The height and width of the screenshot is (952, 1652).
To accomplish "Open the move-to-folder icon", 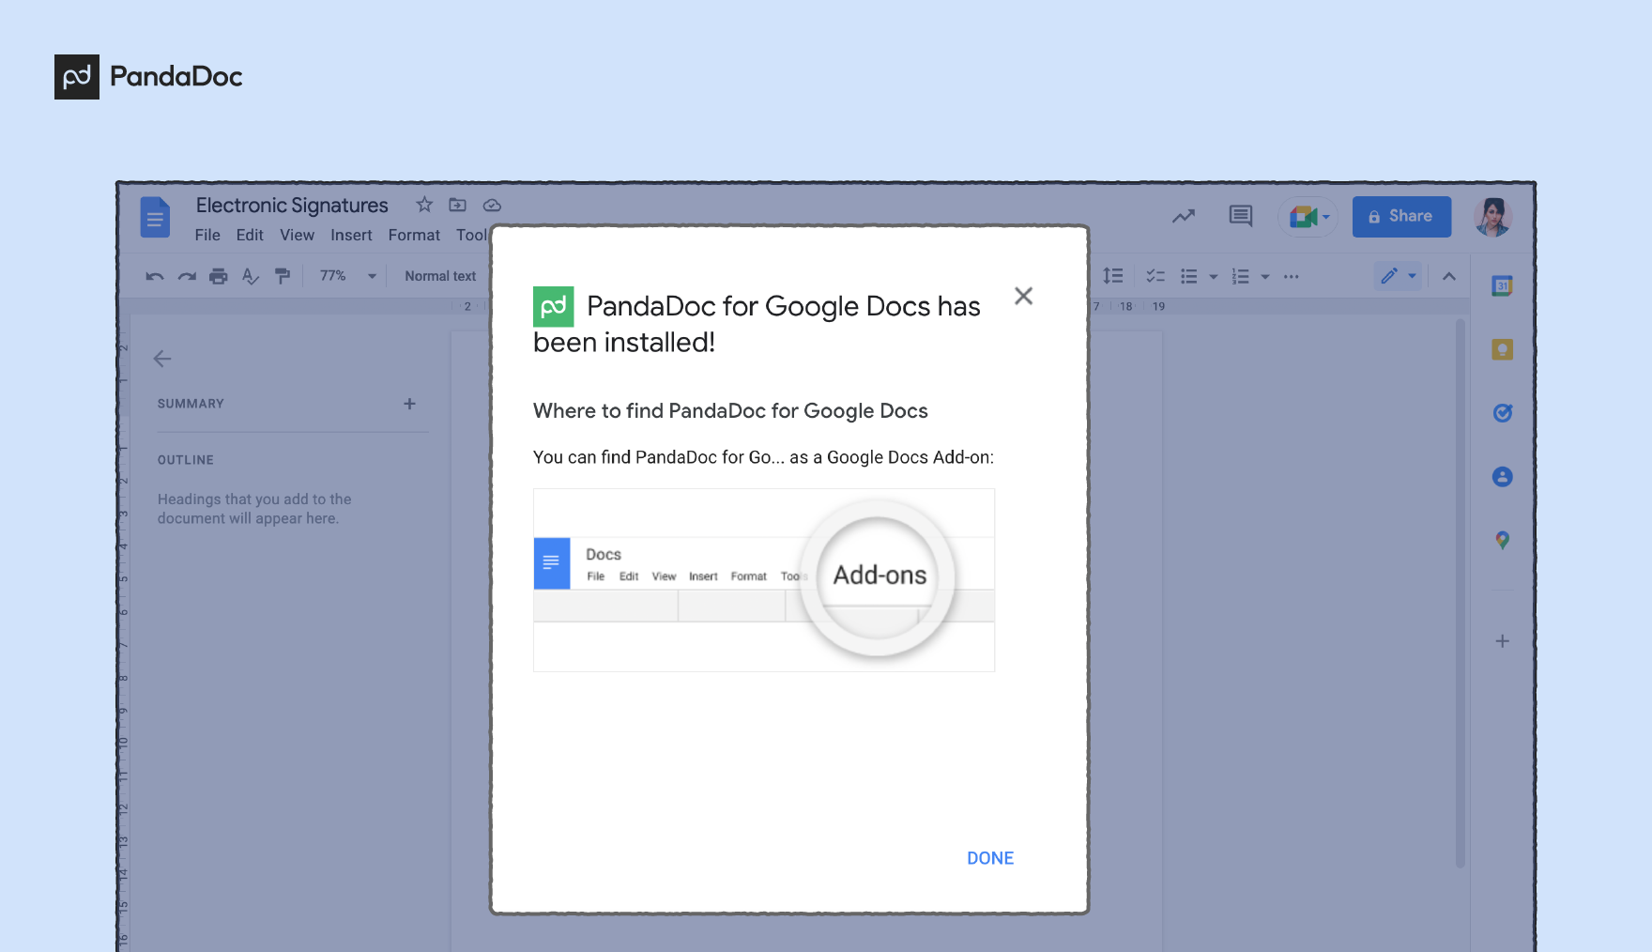I will tap(458, 205).
